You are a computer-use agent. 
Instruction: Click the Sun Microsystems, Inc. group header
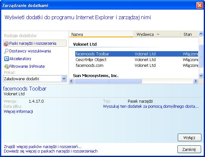point(96,76)
